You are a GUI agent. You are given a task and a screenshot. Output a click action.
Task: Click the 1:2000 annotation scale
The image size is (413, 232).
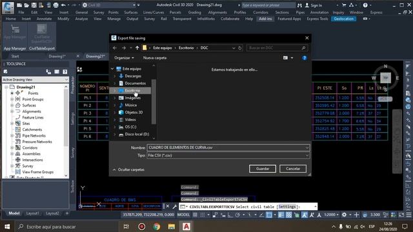[331, 215]
